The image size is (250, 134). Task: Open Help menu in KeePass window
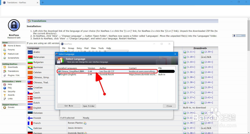108,48
